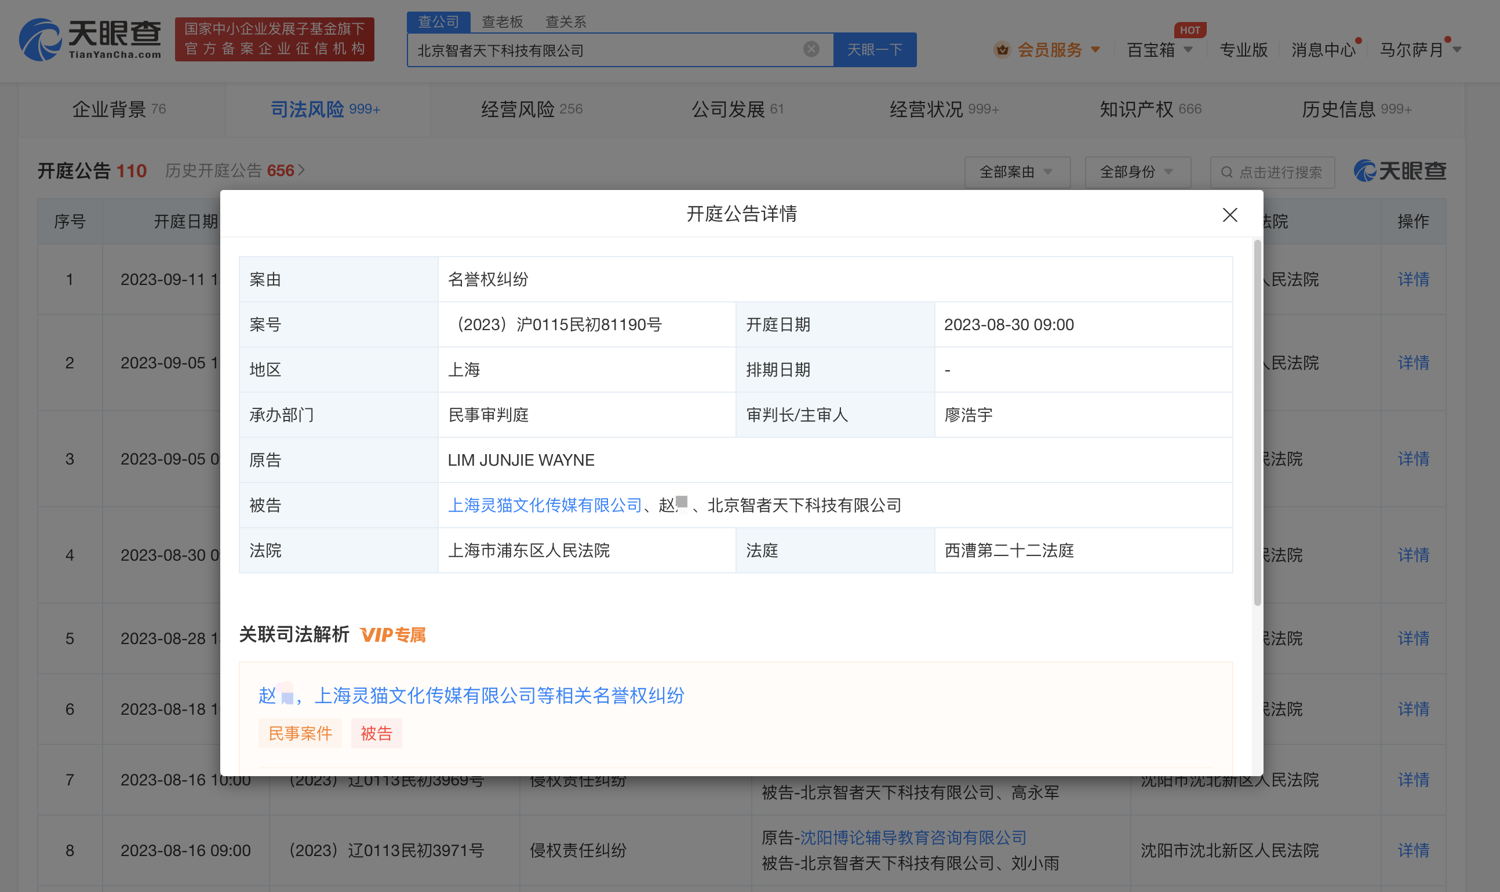Screen dimensions: 1500x892
Task: Expand the 历史开庭公告 656 chevron
Action: (302, 171)
